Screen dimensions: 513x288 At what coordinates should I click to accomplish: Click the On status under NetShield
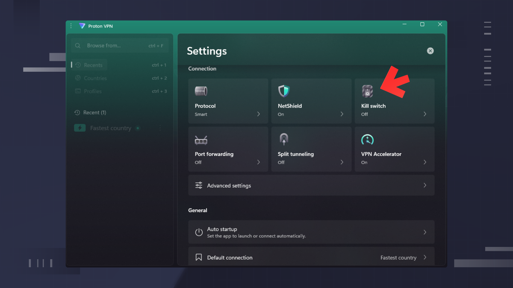(x=281, y=114)
